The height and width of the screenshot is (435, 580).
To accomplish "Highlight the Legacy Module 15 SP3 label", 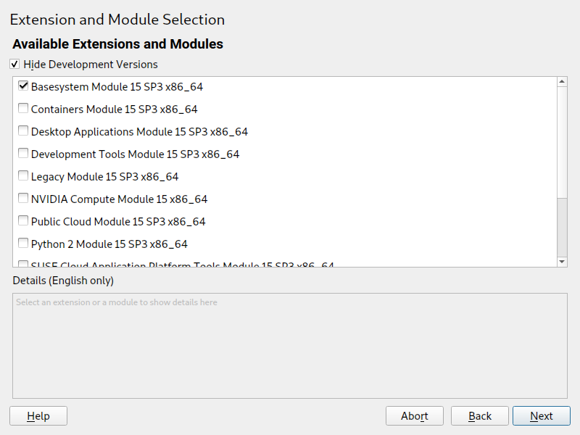I will coord(104,176).
